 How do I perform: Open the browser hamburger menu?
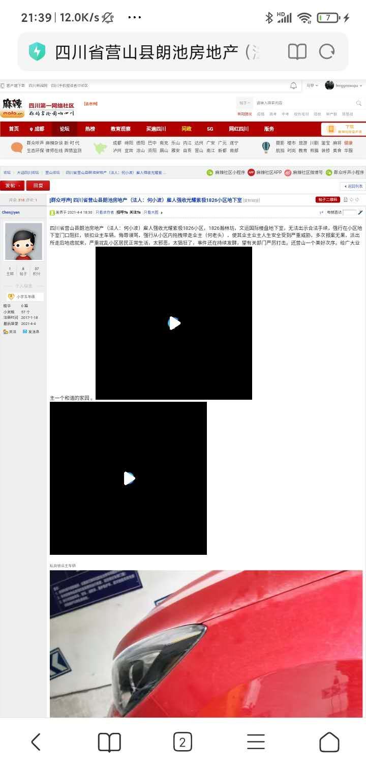(x=256, y=742)
